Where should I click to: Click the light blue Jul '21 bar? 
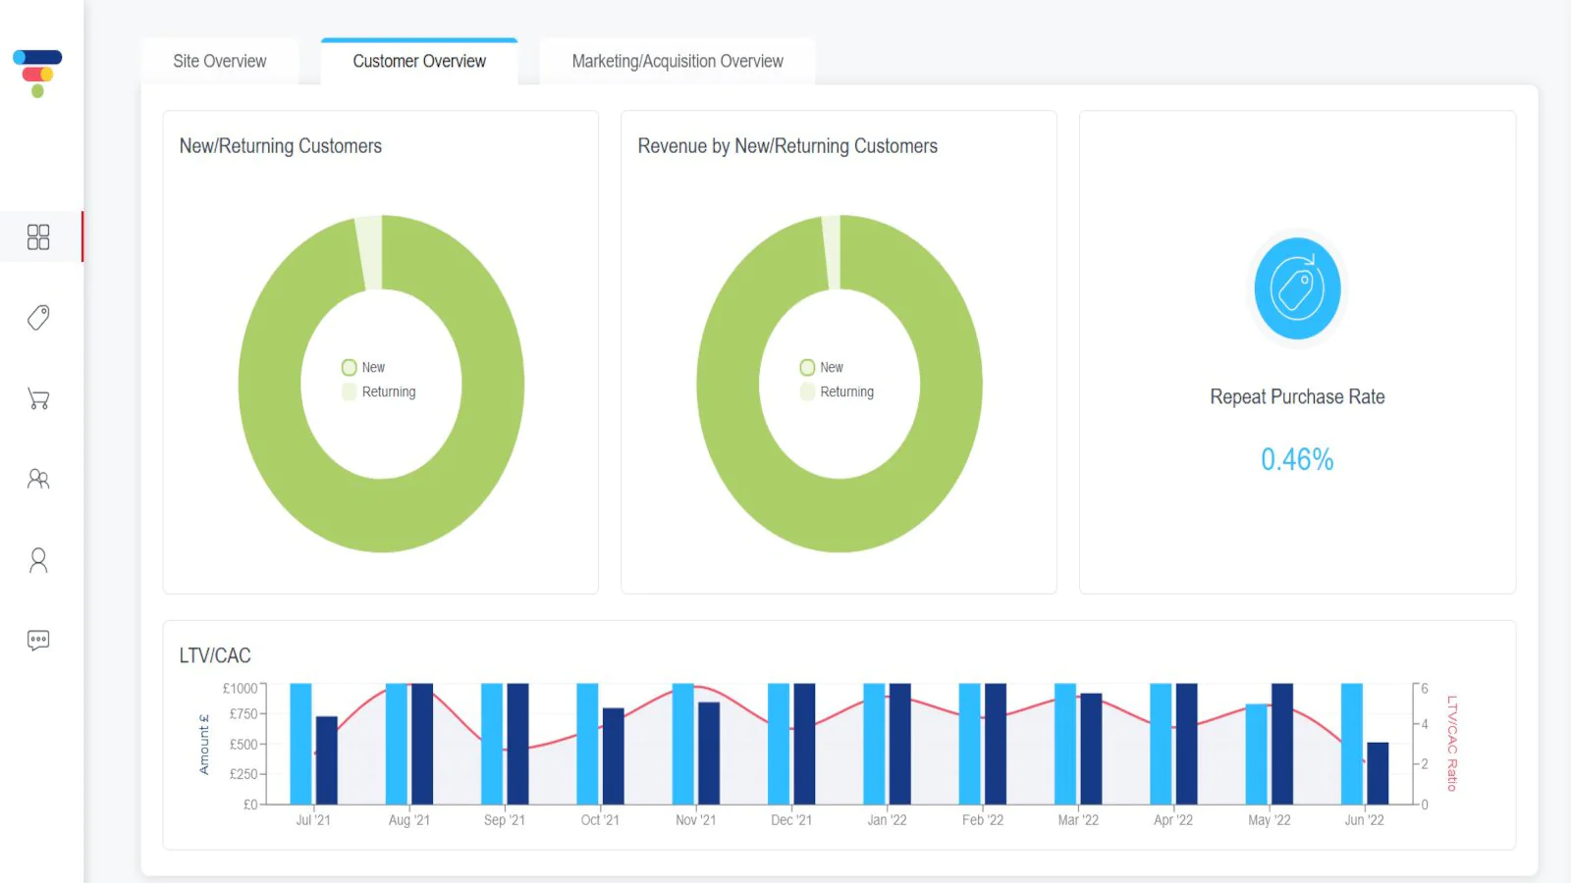[x=300, y=744]
